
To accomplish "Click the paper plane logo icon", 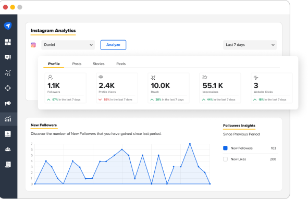I will point(8,26).
